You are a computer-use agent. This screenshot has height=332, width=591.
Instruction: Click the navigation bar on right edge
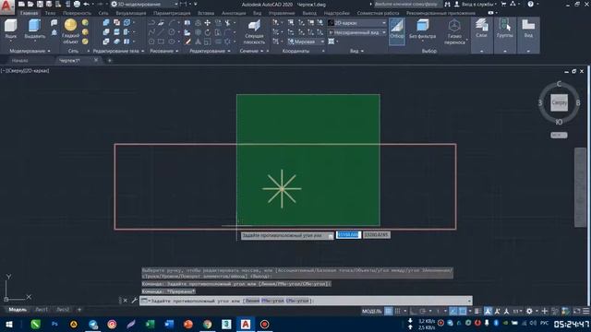click(580, 187)
